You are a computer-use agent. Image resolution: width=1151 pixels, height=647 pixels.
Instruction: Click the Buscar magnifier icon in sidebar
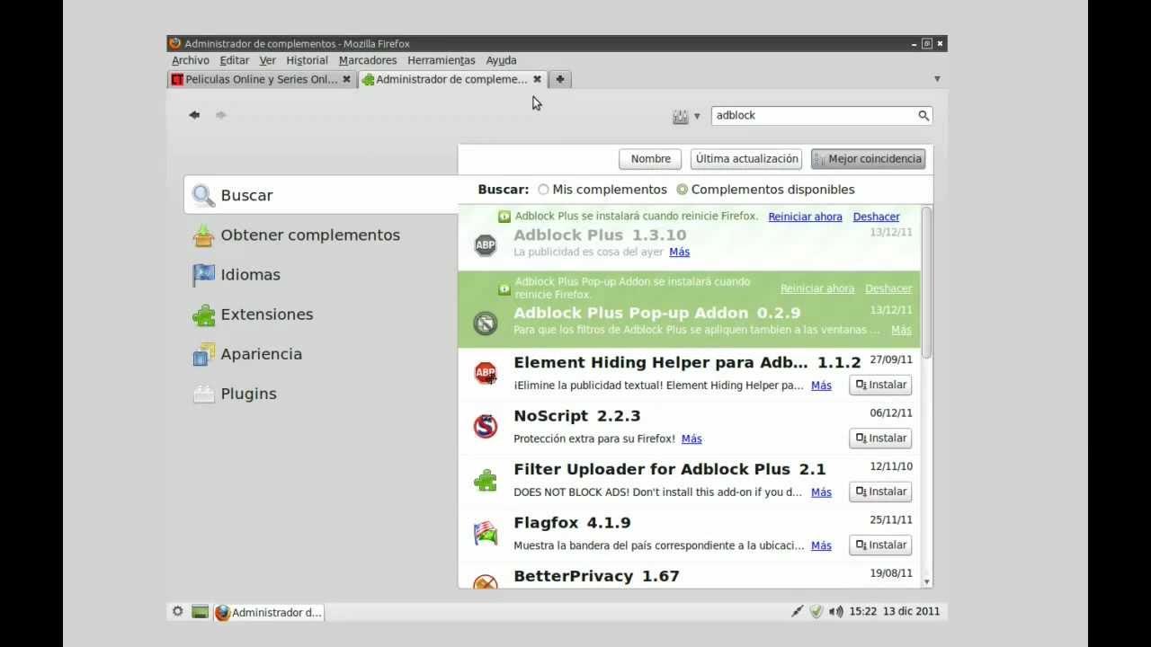(x=204, y=195)
